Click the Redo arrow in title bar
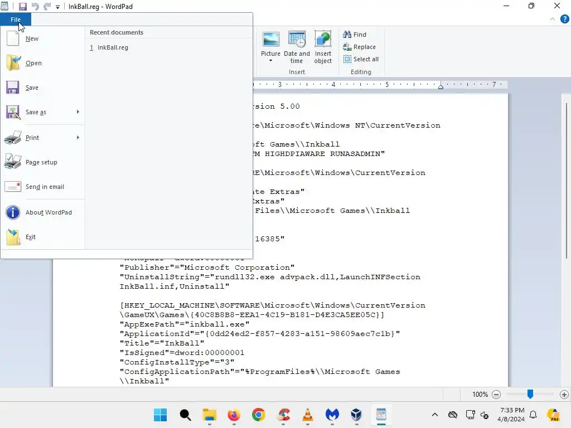Screen dimensions: 571x428 47,7
